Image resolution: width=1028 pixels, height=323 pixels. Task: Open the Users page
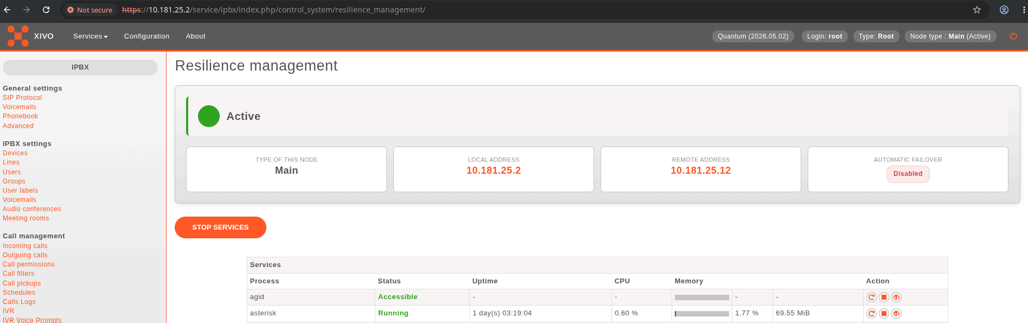coord(12,172)
